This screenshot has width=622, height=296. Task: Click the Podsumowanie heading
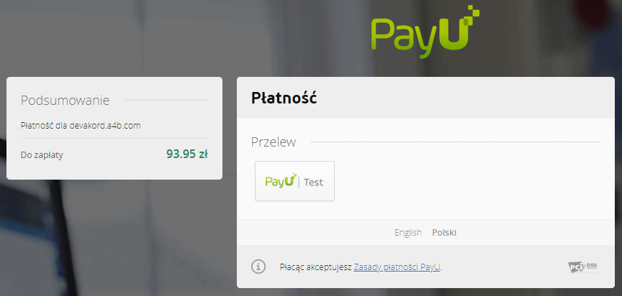[65, 100]
